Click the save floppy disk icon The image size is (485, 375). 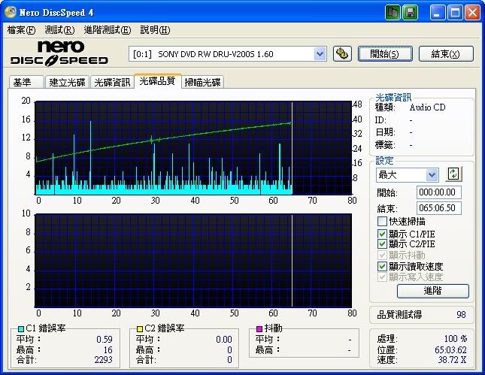point(410,13)
